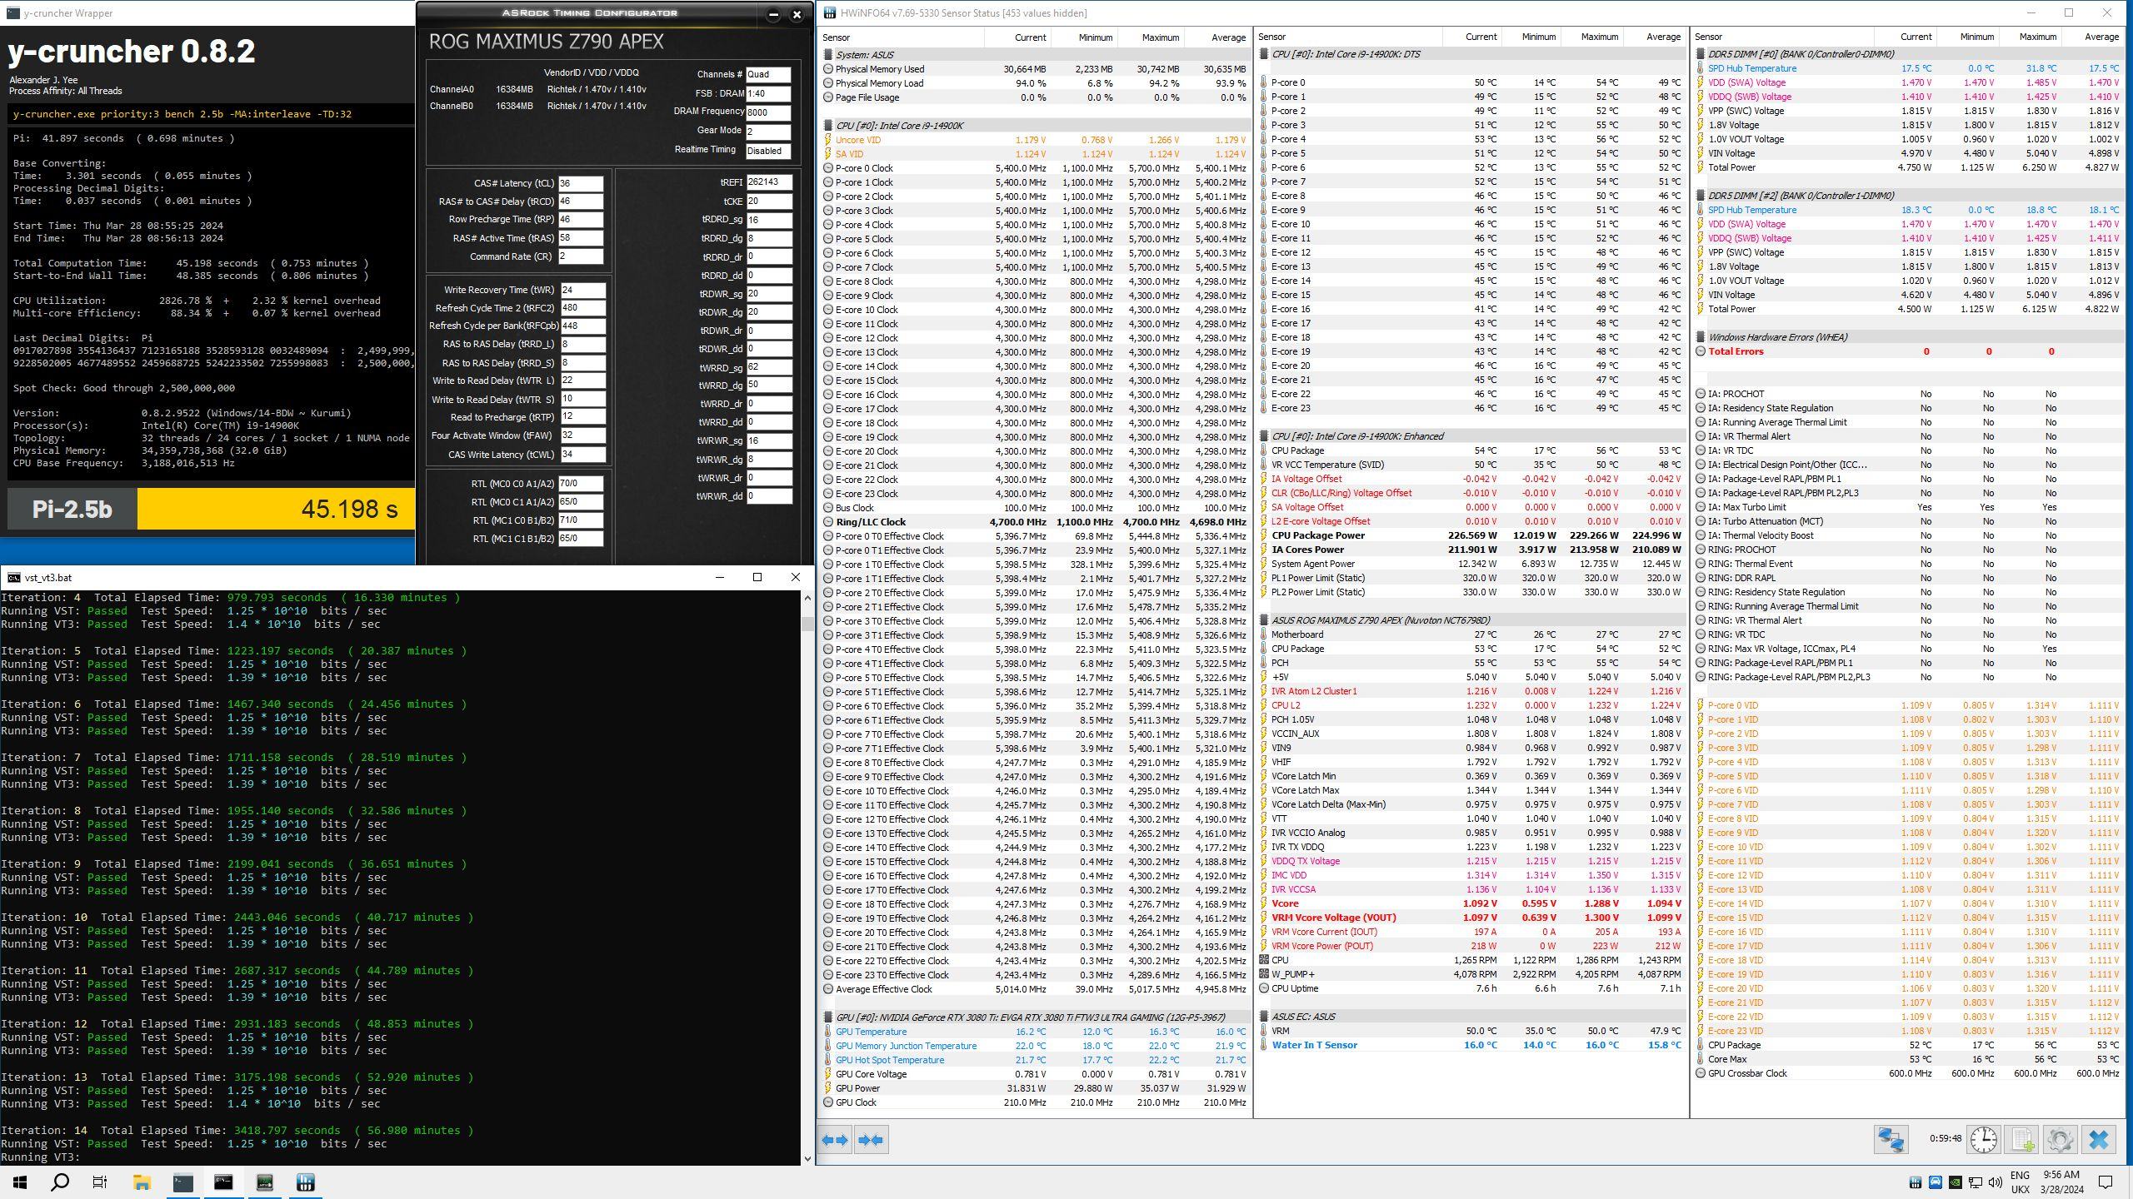Reset sensor min/max with the clock icon

tap(1983, 1139)
